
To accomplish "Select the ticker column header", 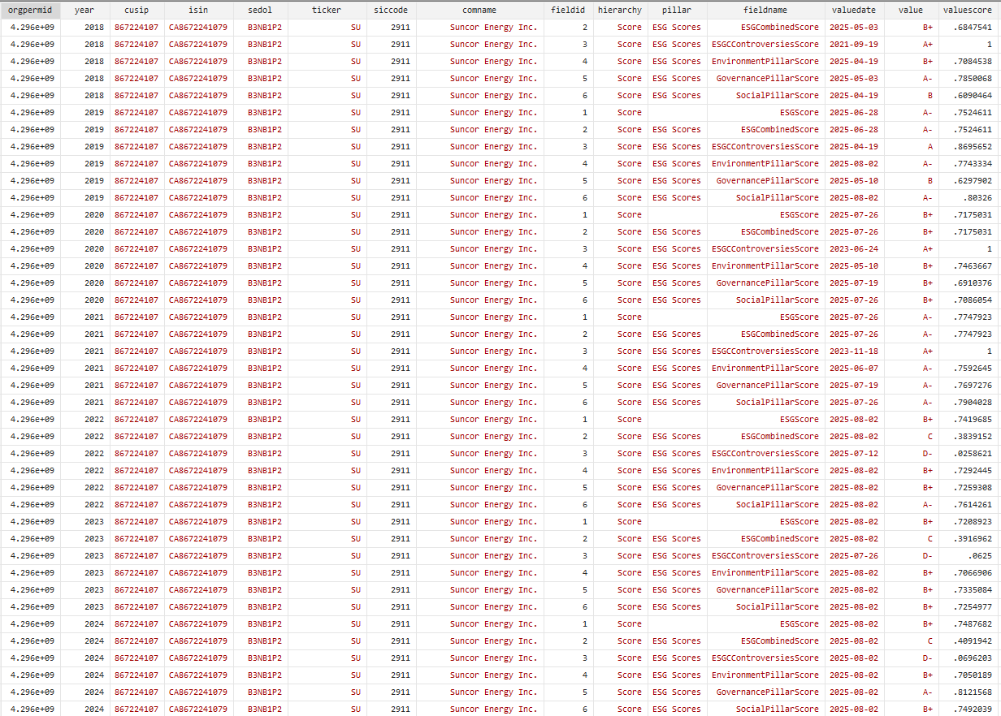I will [x=327, y=10].
